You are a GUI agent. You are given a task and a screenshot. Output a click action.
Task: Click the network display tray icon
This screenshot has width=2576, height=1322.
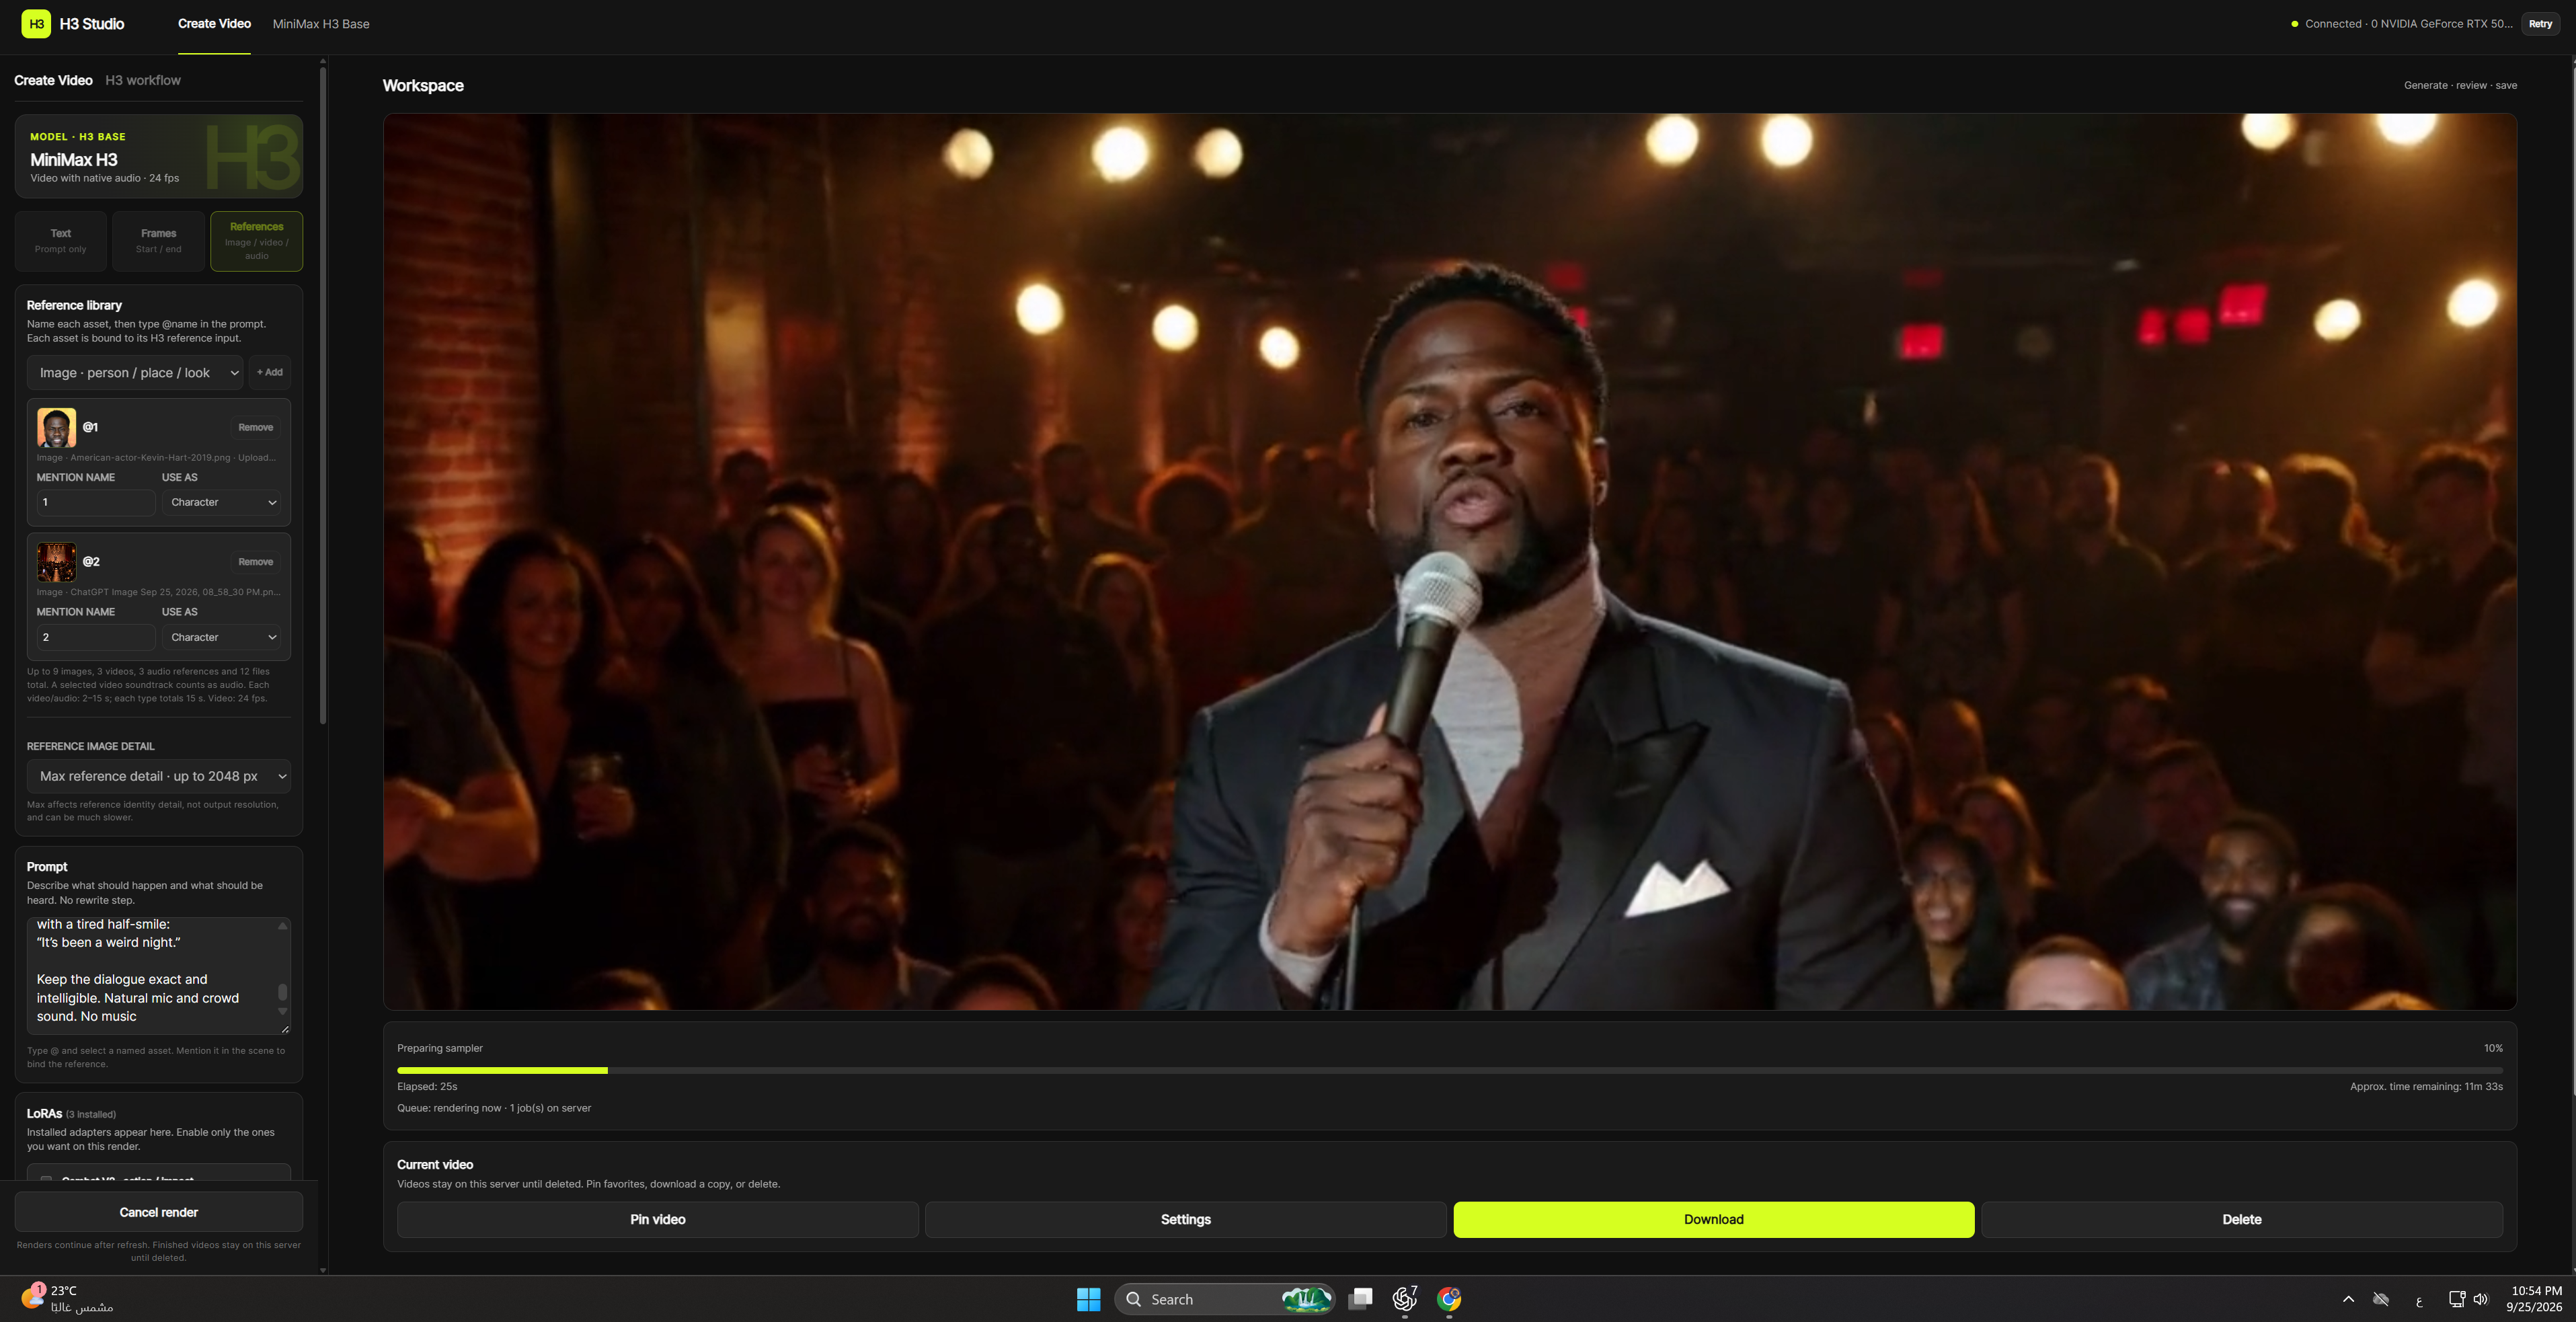[x=2457, y=1299]
